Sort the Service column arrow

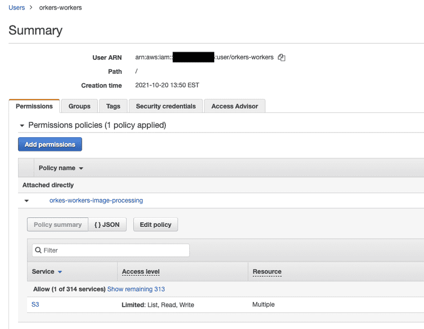pyautogui.click(x=60, y=272)
